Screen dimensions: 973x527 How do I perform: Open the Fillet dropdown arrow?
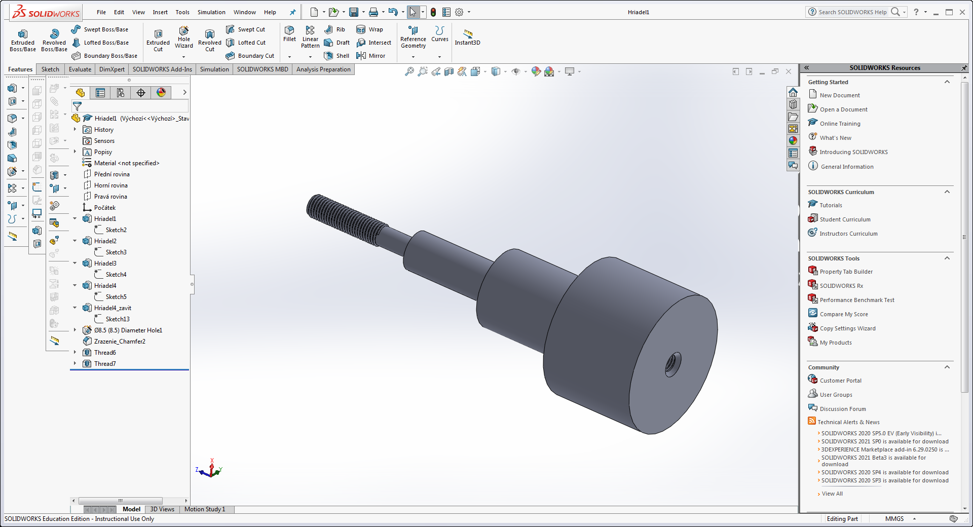pyautogui.click(x=289, y=57)
